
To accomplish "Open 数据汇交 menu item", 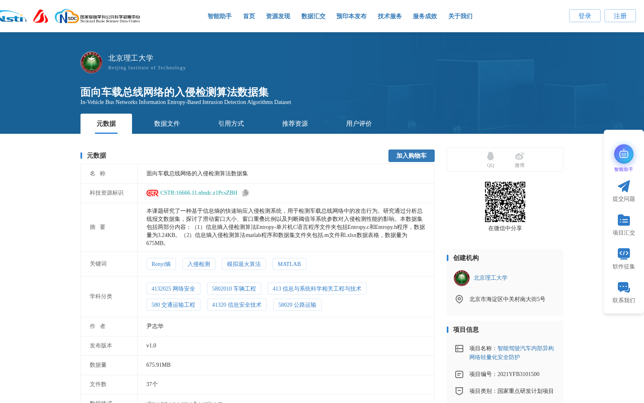I will (x=314, y=16).
